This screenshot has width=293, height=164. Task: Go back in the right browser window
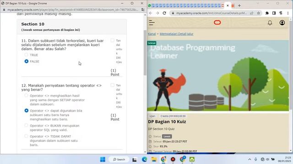pyautogui.click(x=151, y=13)
